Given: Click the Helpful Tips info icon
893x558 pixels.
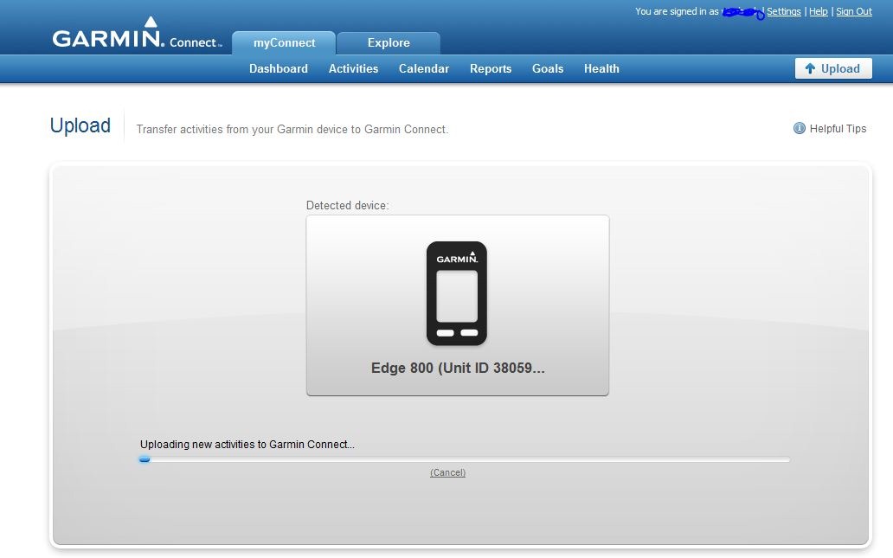Looking at the screenshot, I should point(799,128).
